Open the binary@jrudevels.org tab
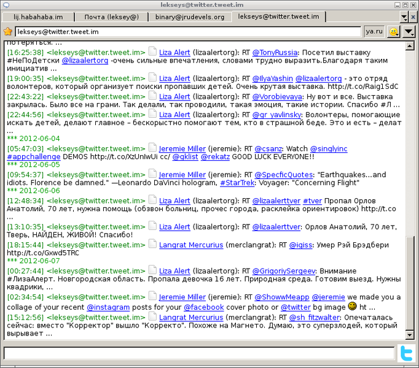 pyautogui.click(x=190, y=17)
